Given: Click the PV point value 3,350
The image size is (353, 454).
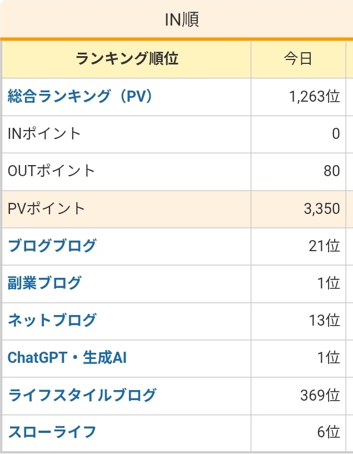Looking at the screenshot, I should pos(322,208).
